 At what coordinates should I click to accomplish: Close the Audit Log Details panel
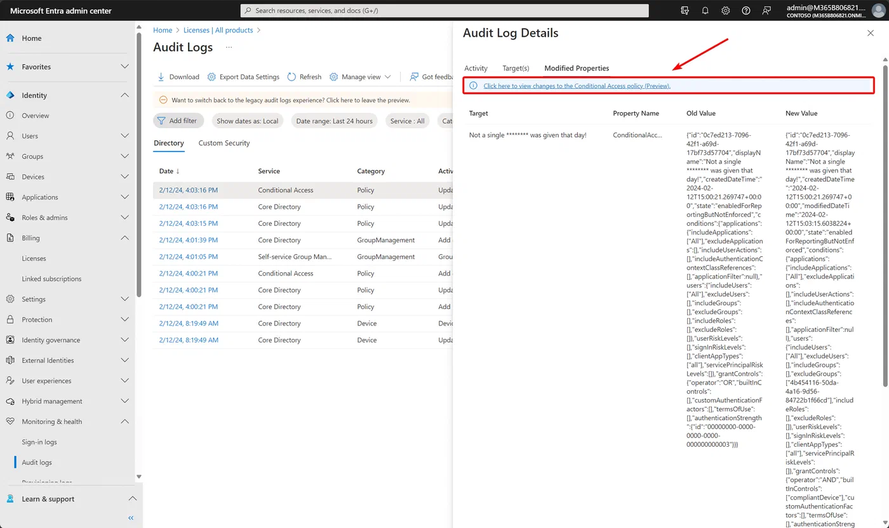pos(870,33)
